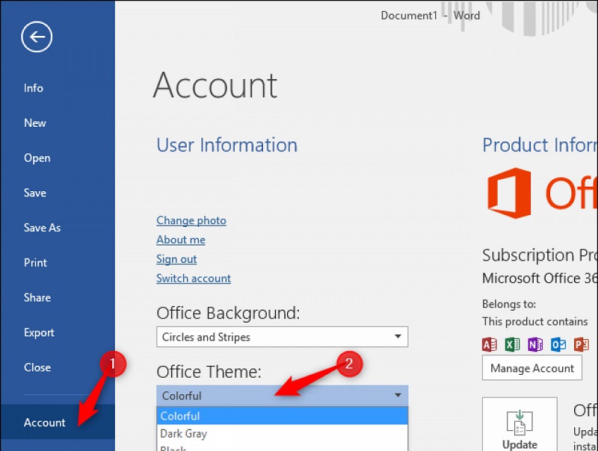Choose Save As in sidebar
This screenshot has height=451, width=598.
point(42,228)
